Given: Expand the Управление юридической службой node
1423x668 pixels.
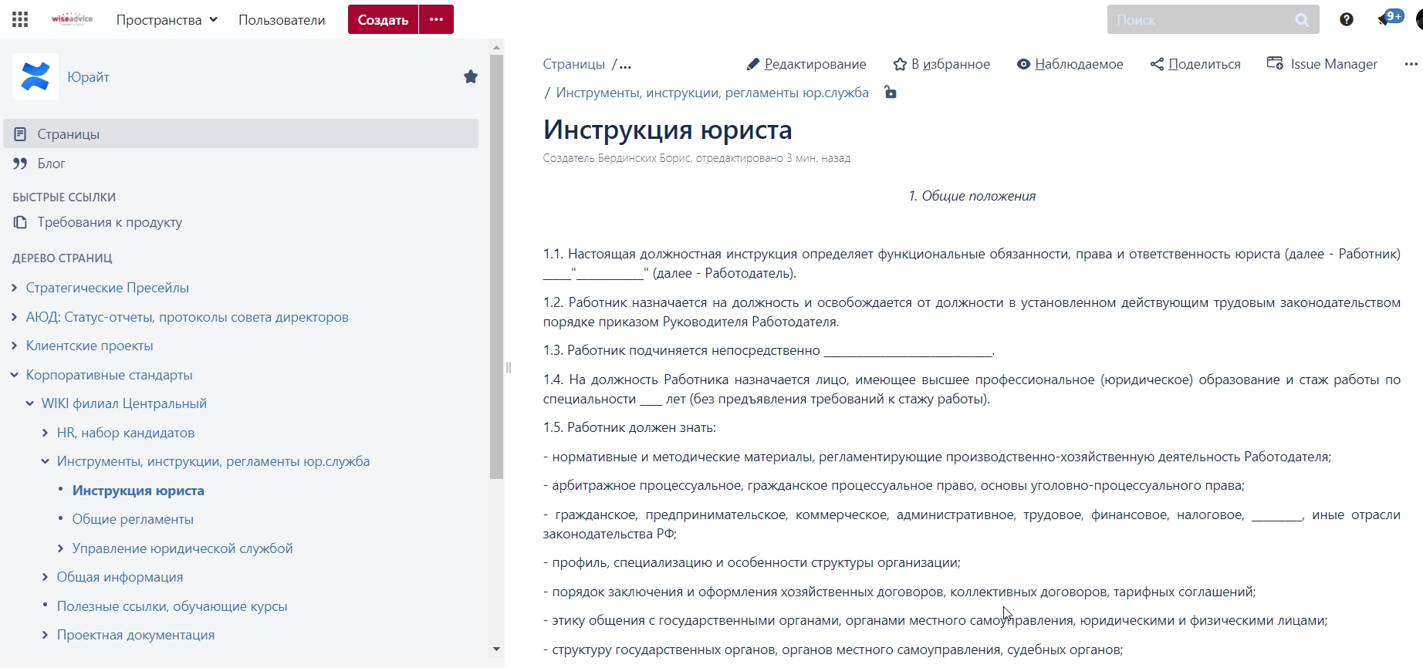Looking at the screenshot, I should (61, 548).
